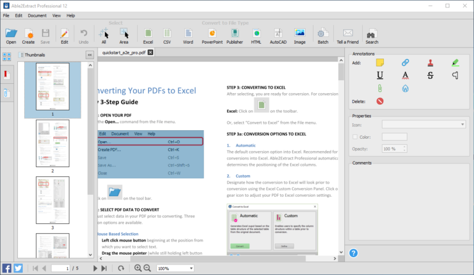Go to the first page
Image resolution: width=474 pixels, height=275 pixels.
tap(35, 268)
